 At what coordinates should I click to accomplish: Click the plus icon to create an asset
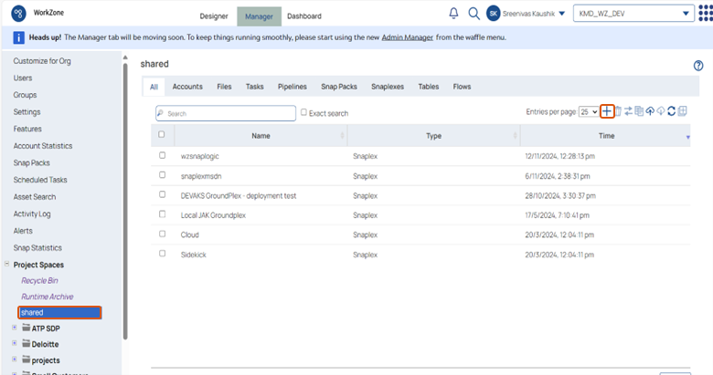(607, 111)
